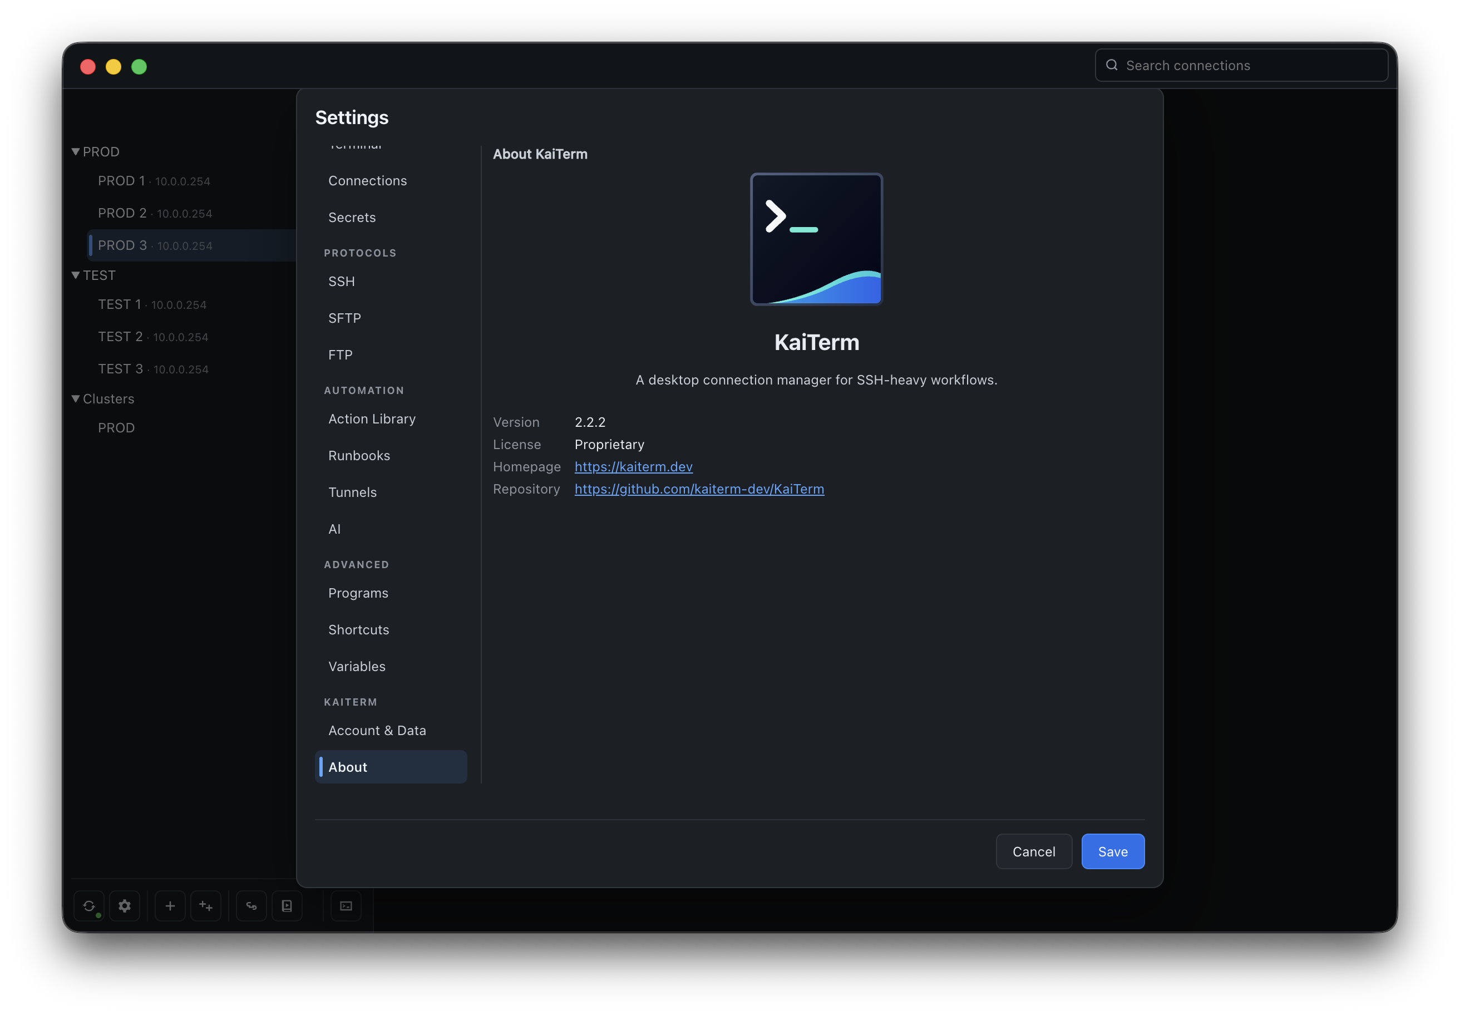Image resolution: width=1460 pixels, height=1015 pixels.
Task: Click the sync status icon in the bottom toolbar
Action: click(89, 905)
